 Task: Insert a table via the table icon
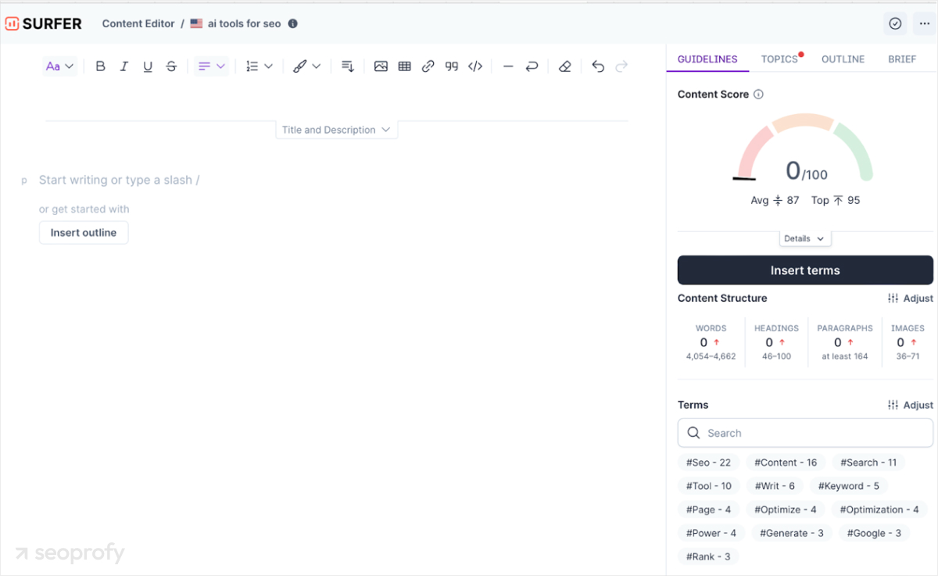(404, 66)
